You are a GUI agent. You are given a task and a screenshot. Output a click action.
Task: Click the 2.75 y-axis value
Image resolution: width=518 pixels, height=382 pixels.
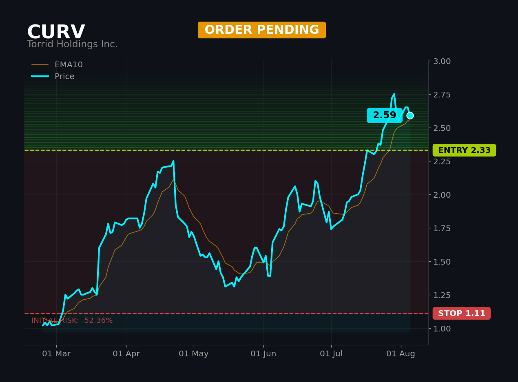[442, 95]
